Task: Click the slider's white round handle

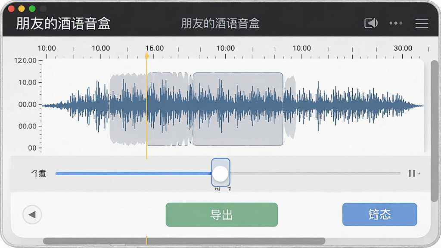Action: (x=220, y=174)
